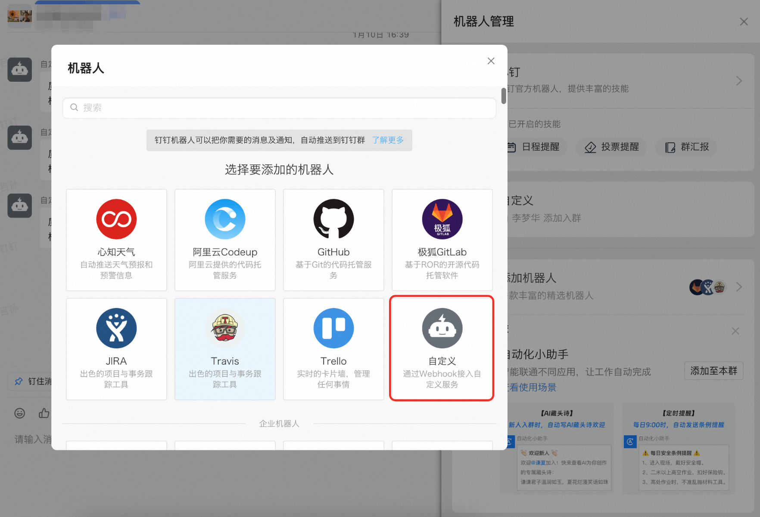Screen dimensions: 760x517
Task: Click the 投票提醒 skill chip
Action: [x=611, y=147]
